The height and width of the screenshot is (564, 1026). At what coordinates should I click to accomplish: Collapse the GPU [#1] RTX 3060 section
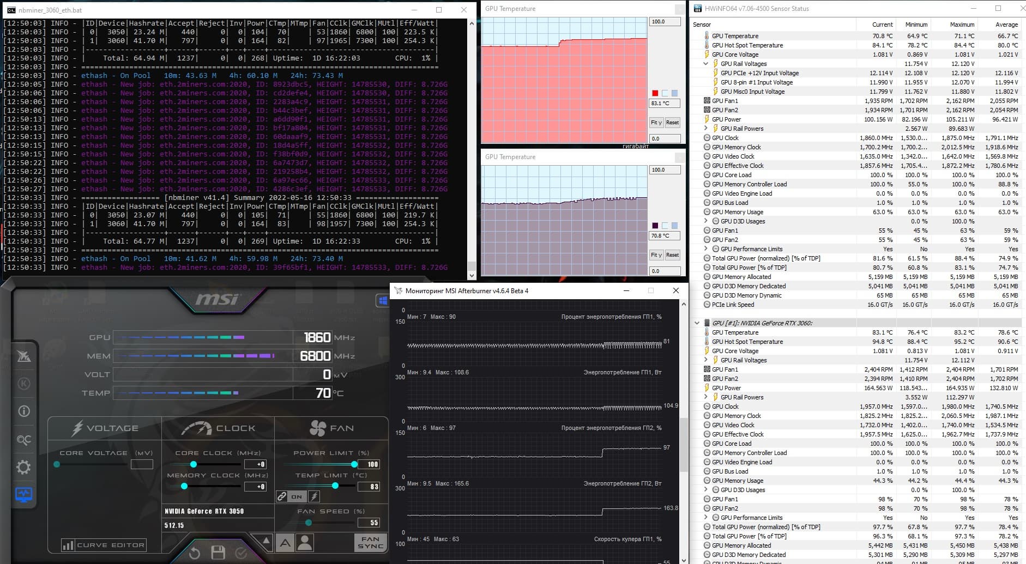click(697, 323)
